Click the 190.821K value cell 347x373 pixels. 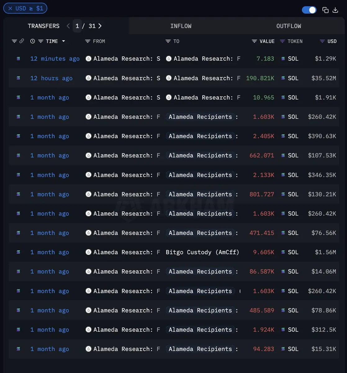point(260,78)
